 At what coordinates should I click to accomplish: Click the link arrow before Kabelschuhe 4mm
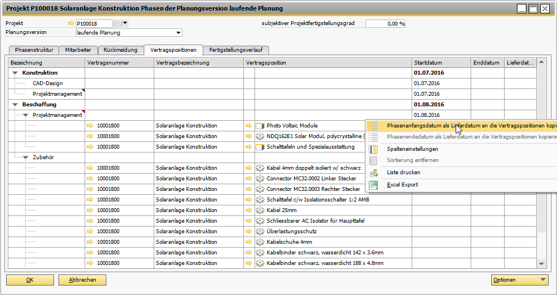tap(249, 242)
